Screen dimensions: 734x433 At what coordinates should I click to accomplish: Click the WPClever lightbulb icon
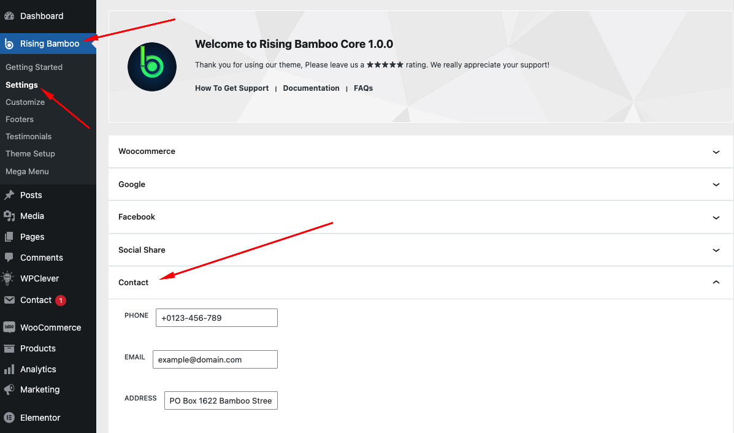coord(7,278)
